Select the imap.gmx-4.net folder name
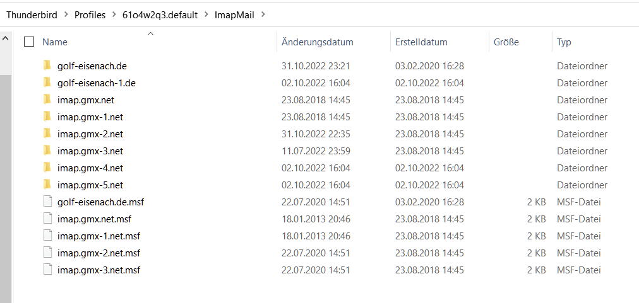The height and width of the screenshot is (303, 639). (x=90, y=168)
